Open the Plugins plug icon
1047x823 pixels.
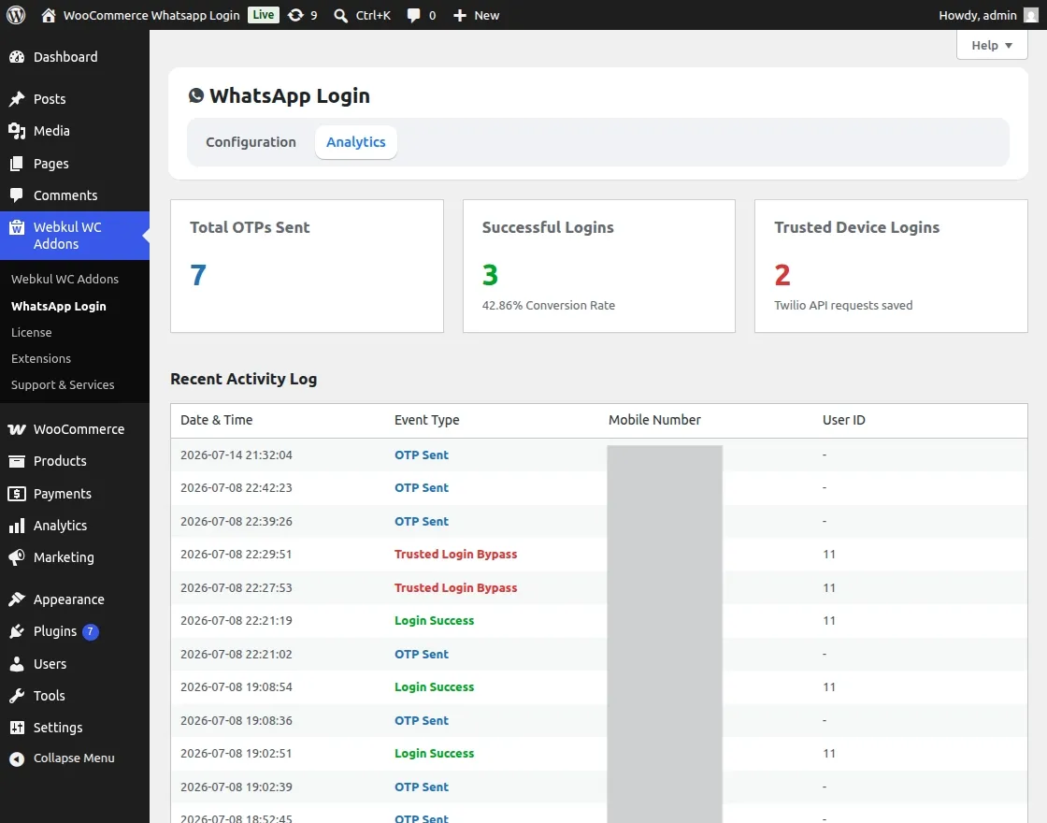pyautogui.click(x=17, y=631)
